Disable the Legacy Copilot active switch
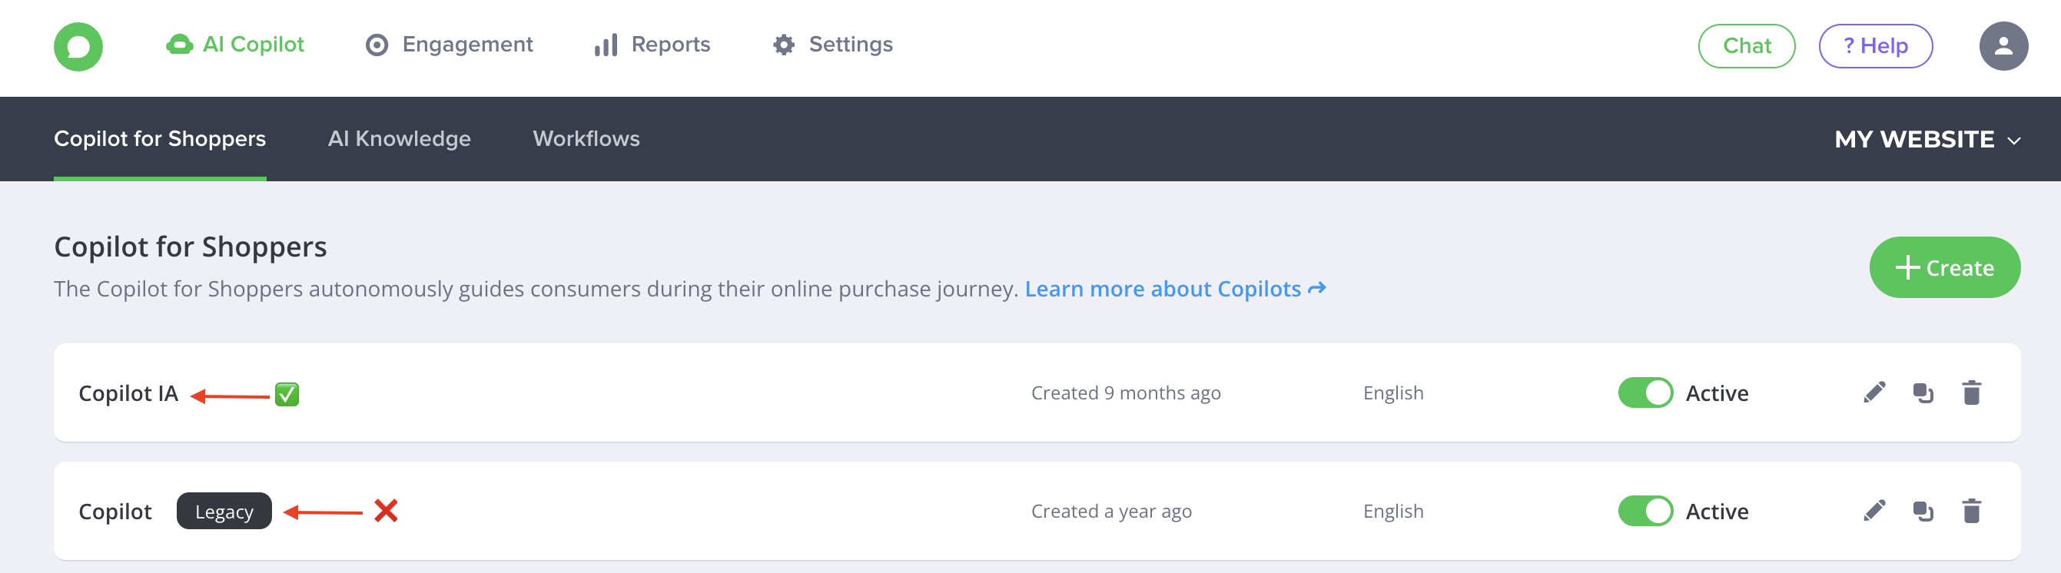 coord(1645,511)
